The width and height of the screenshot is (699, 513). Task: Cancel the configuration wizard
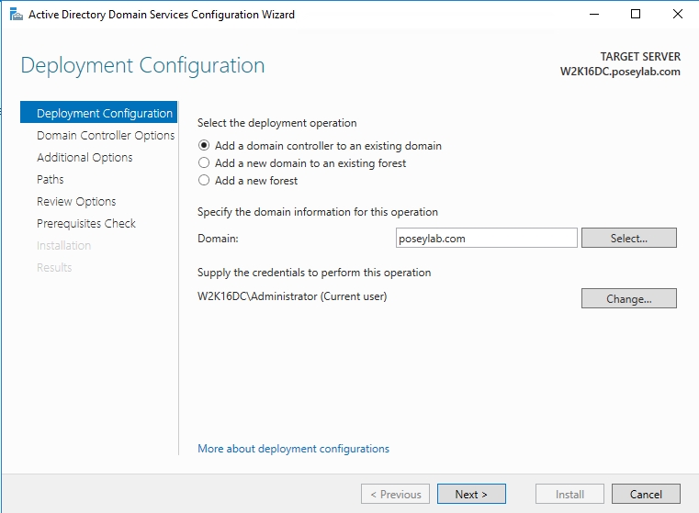coord(646,494)
